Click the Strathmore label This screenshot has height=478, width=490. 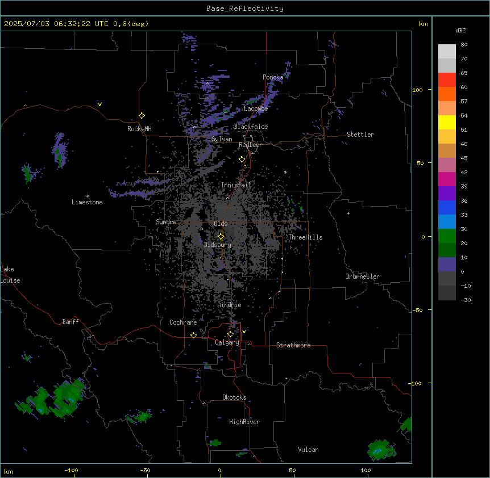coord(293,345)
